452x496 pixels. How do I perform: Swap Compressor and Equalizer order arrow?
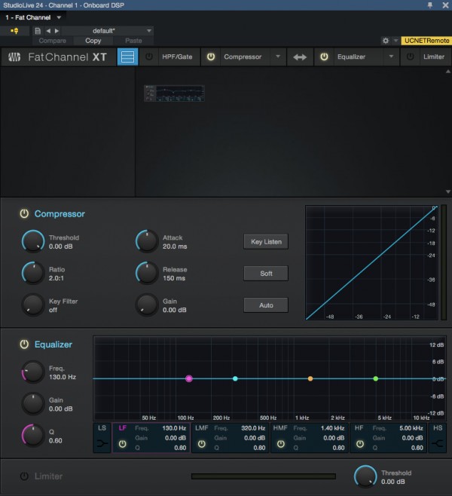pos(300,57)
